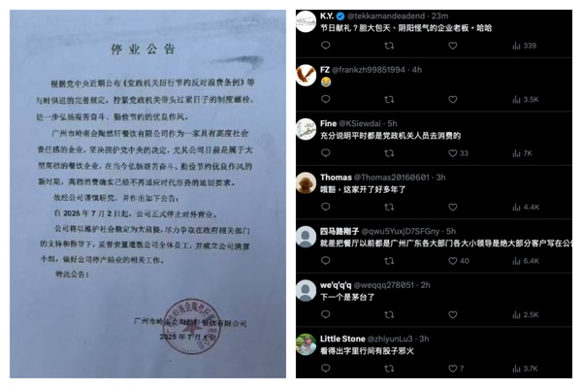Image resolution: width=582 pixels, height=388 pixels.
Task: Open Thomas's profile picture
Action: 306,182
